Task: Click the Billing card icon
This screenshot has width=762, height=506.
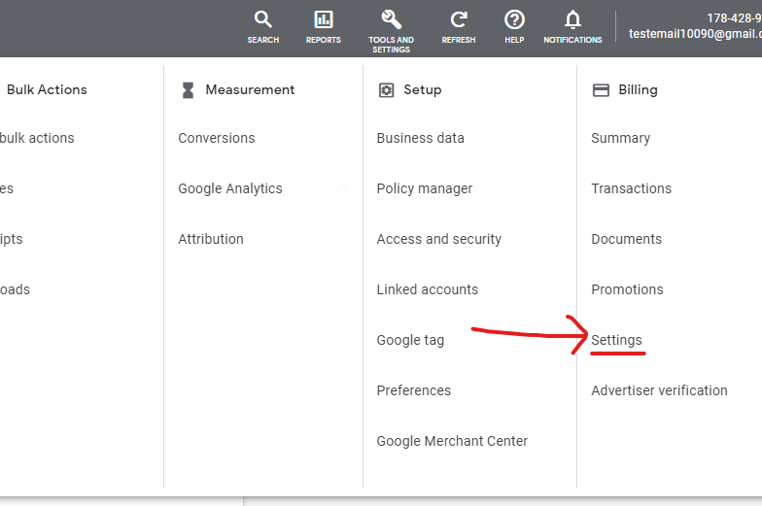Action: tap(601, 89)
